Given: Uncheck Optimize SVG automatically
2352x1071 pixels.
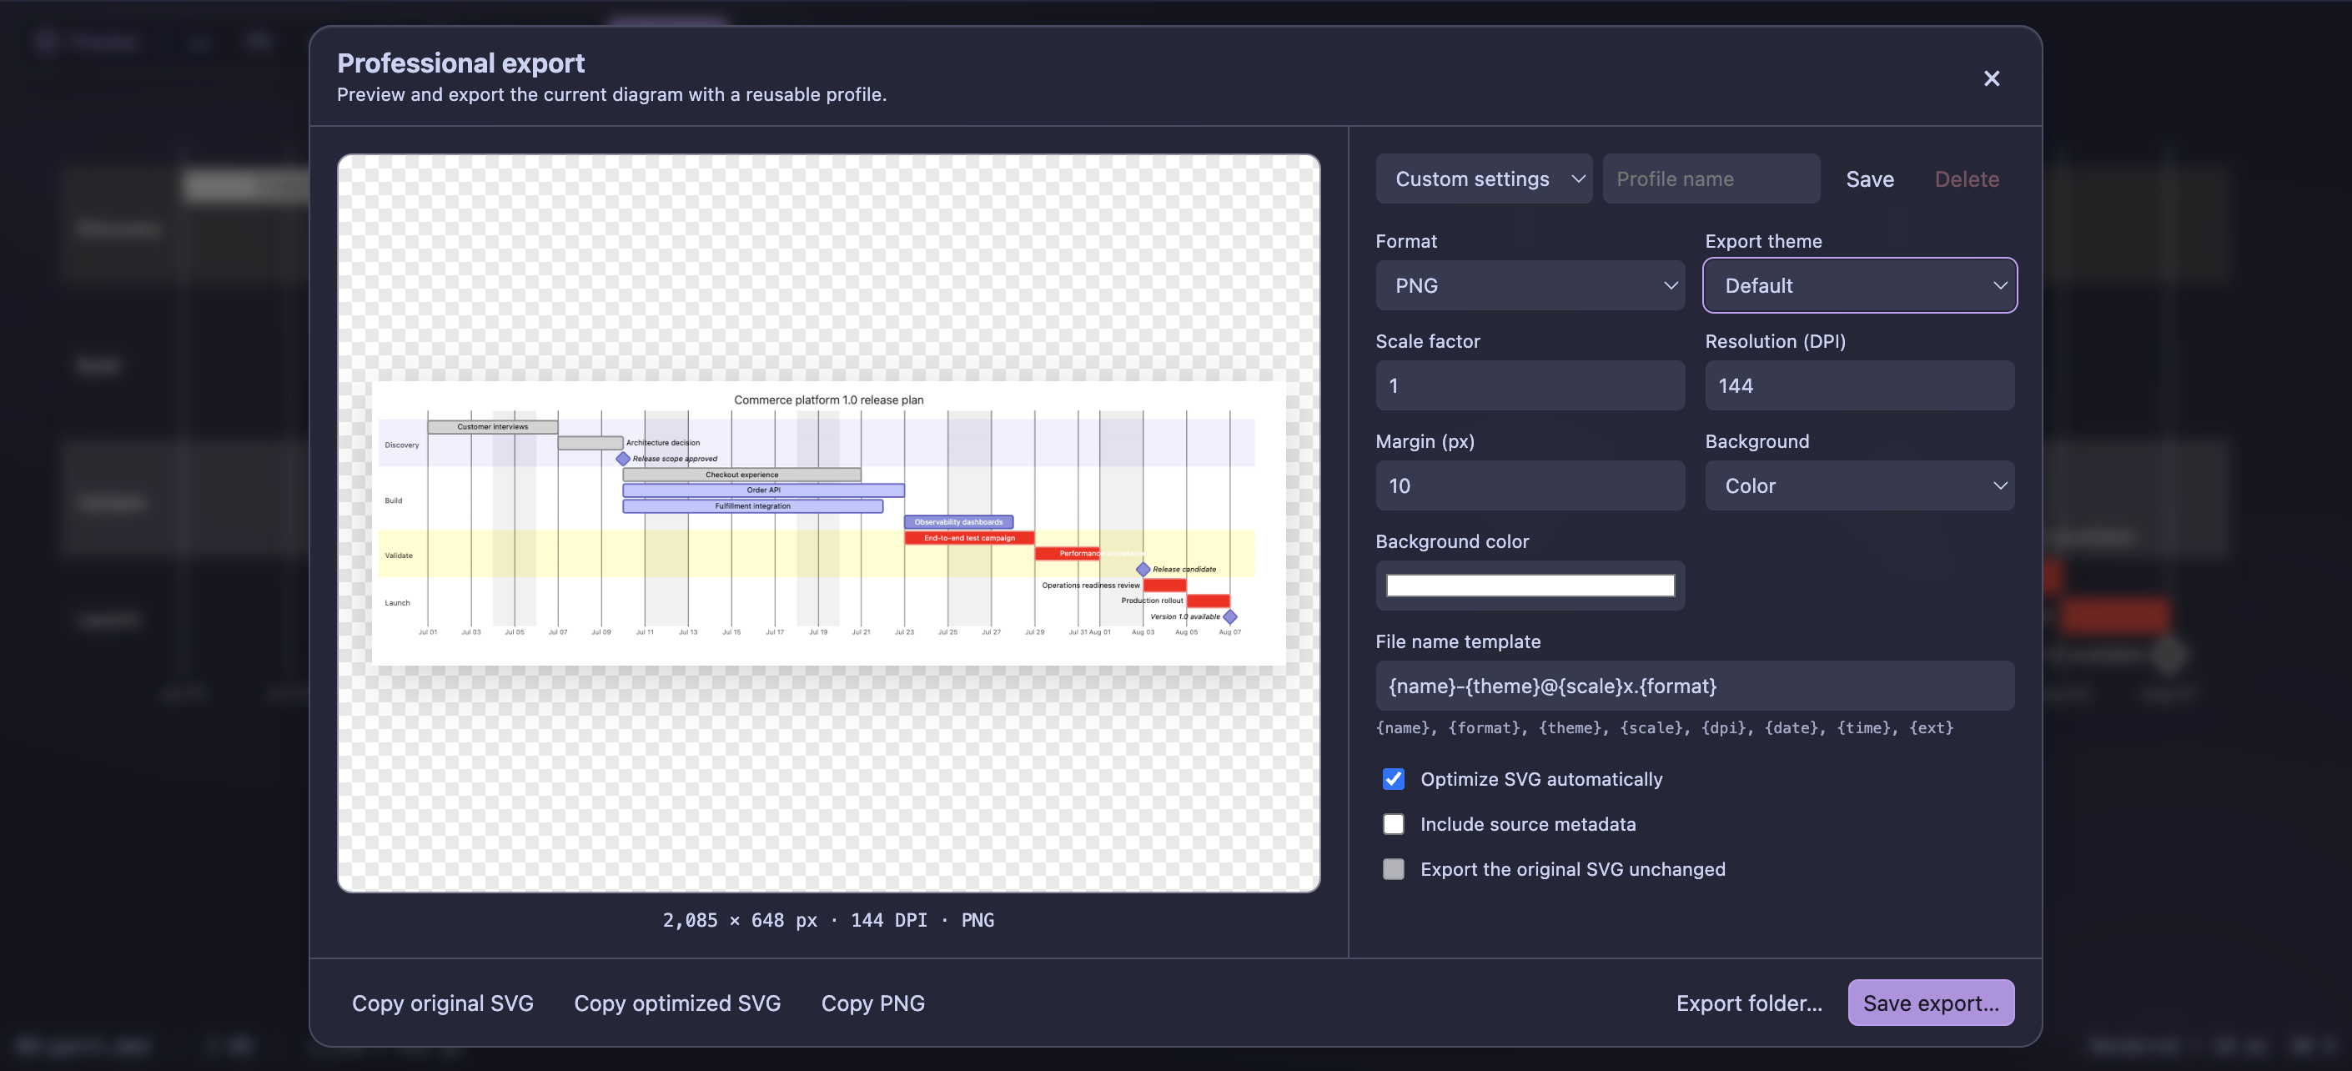Looking at the screenshot, I should point(1394,779).
